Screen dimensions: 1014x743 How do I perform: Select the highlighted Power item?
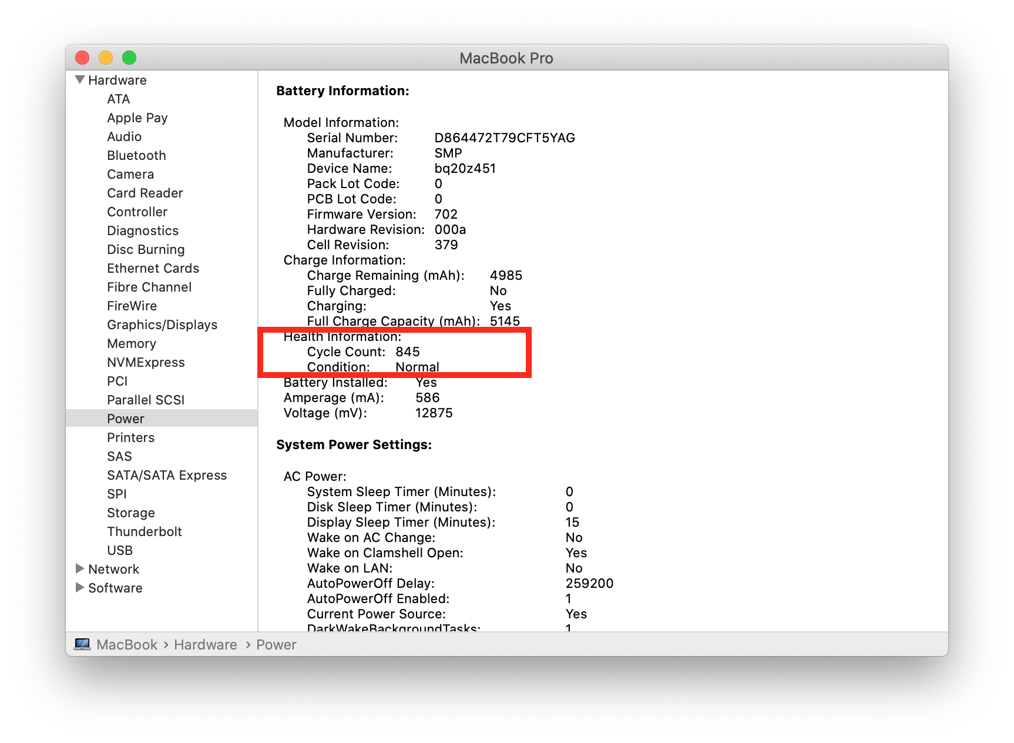[x=162, y=418]
